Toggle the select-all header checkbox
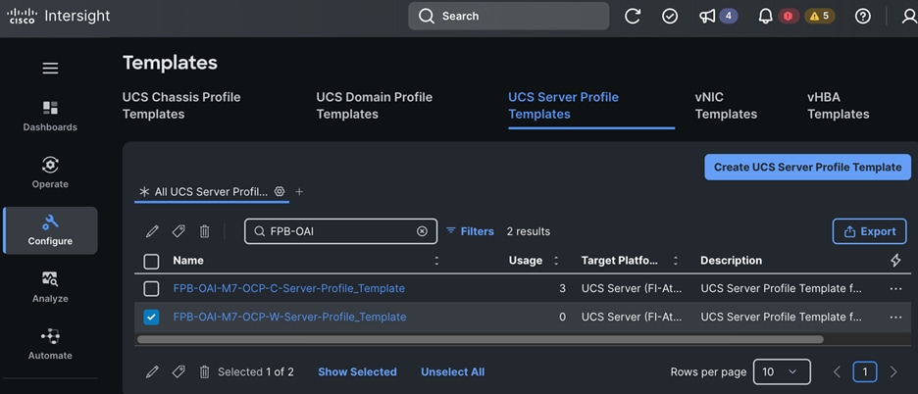This screenshot has height=394, width=918. tap(151, 261)
